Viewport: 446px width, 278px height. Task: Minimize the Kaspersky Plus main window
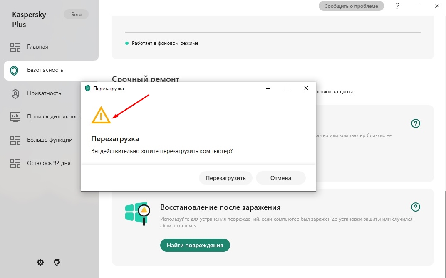(417, 6)
